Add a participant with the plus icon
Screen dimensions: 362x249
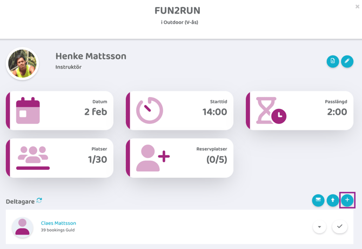point(347,200)
